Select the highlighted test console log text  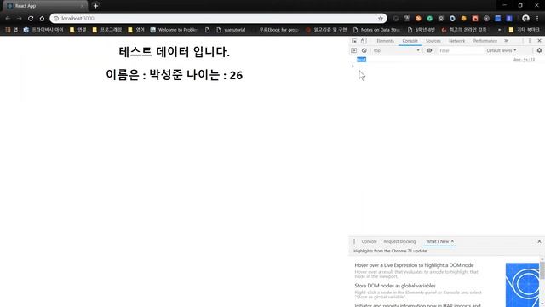(361, 60)
